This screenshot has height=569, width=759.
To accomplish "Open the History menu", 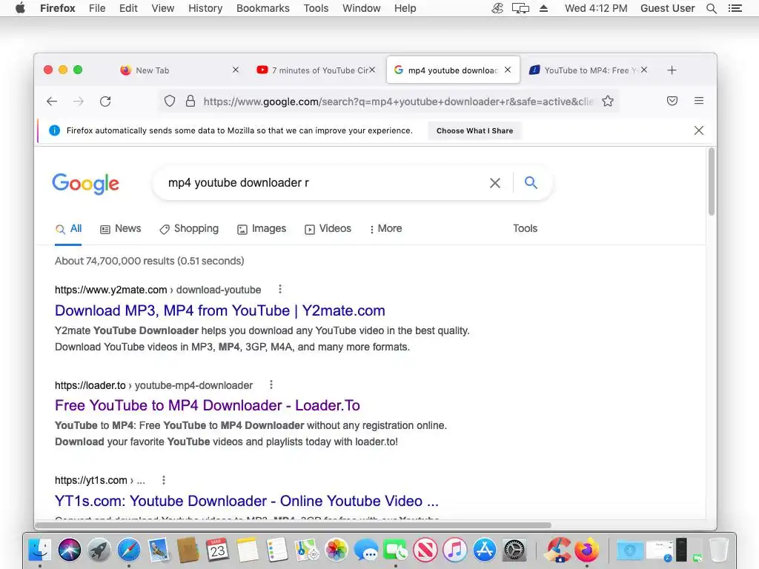I will 205,8.
